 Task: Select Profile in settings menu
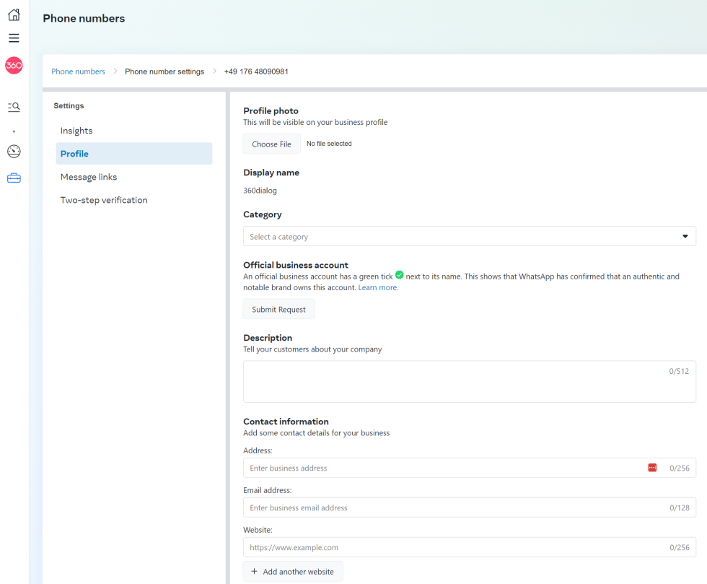[x=75, y=154]
